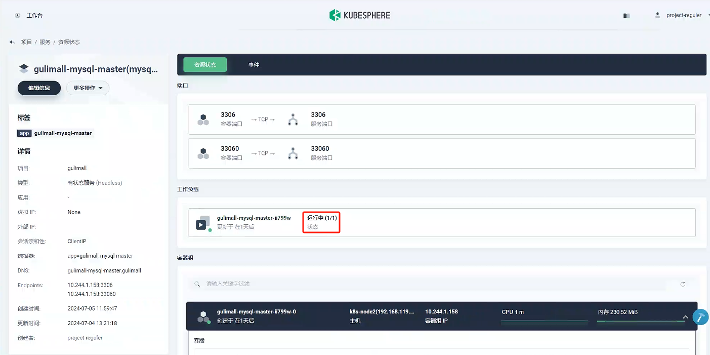Click the app gulimall-mysql-master label tag
710x355 pixels.
pos(56,133)
